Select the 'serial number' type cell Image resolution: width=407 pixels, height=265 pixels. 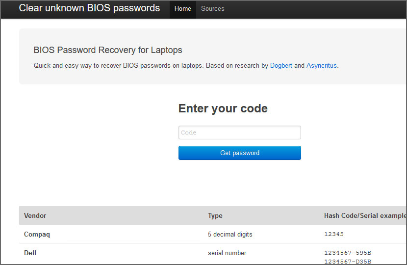tap(227, 253)
